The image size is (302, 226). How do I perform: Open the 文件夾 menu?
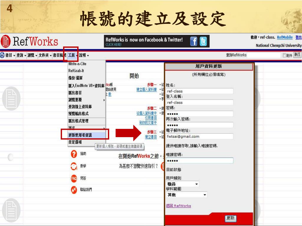[x=45, y=55]
